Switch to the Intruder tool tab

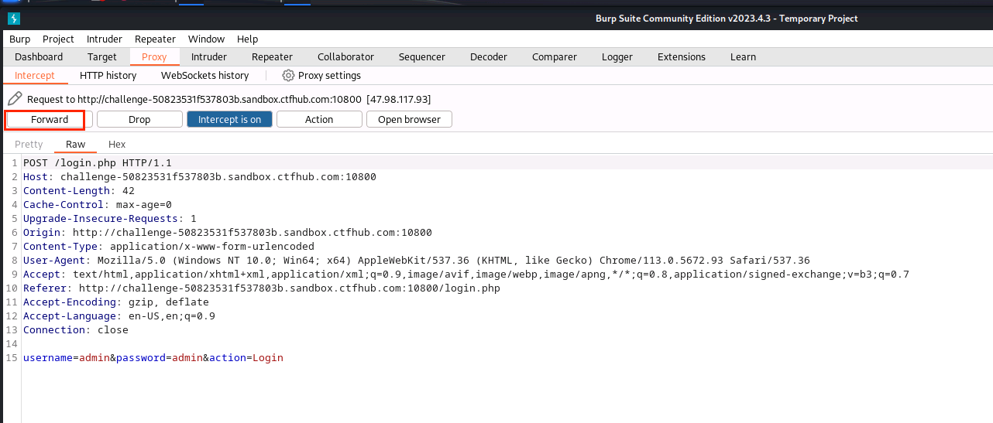(x=209, y=56)
